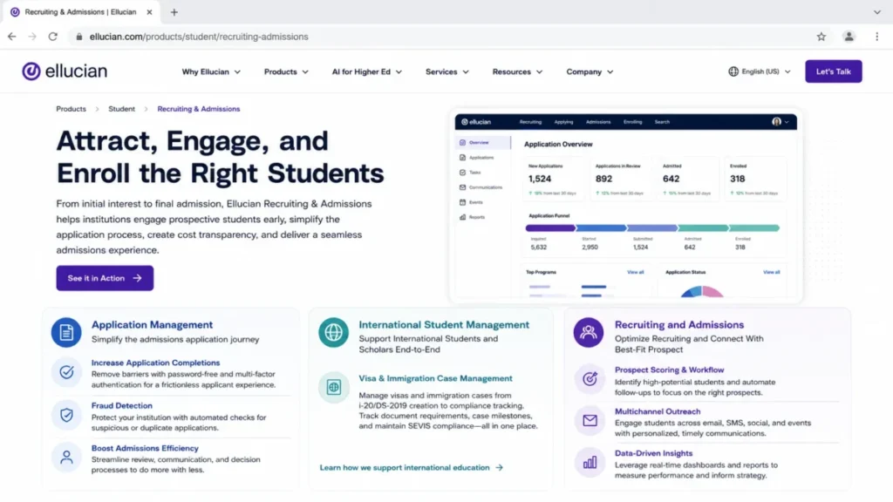
Task: Click the Reports icon in dashboard sidebar
Action: [462, 217]
